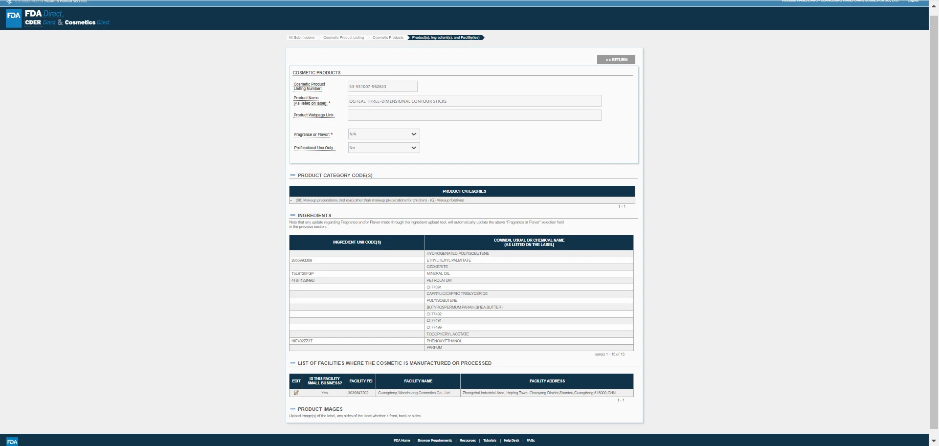This screenshot has width=939, height=446.
Task: Go to Cosmetic Product Listing breadcrumb
Action: point(343,38)
